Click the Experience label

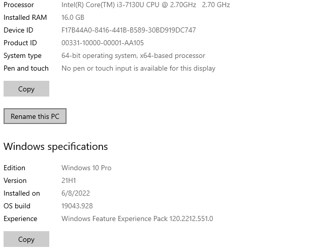coord(20,218)
